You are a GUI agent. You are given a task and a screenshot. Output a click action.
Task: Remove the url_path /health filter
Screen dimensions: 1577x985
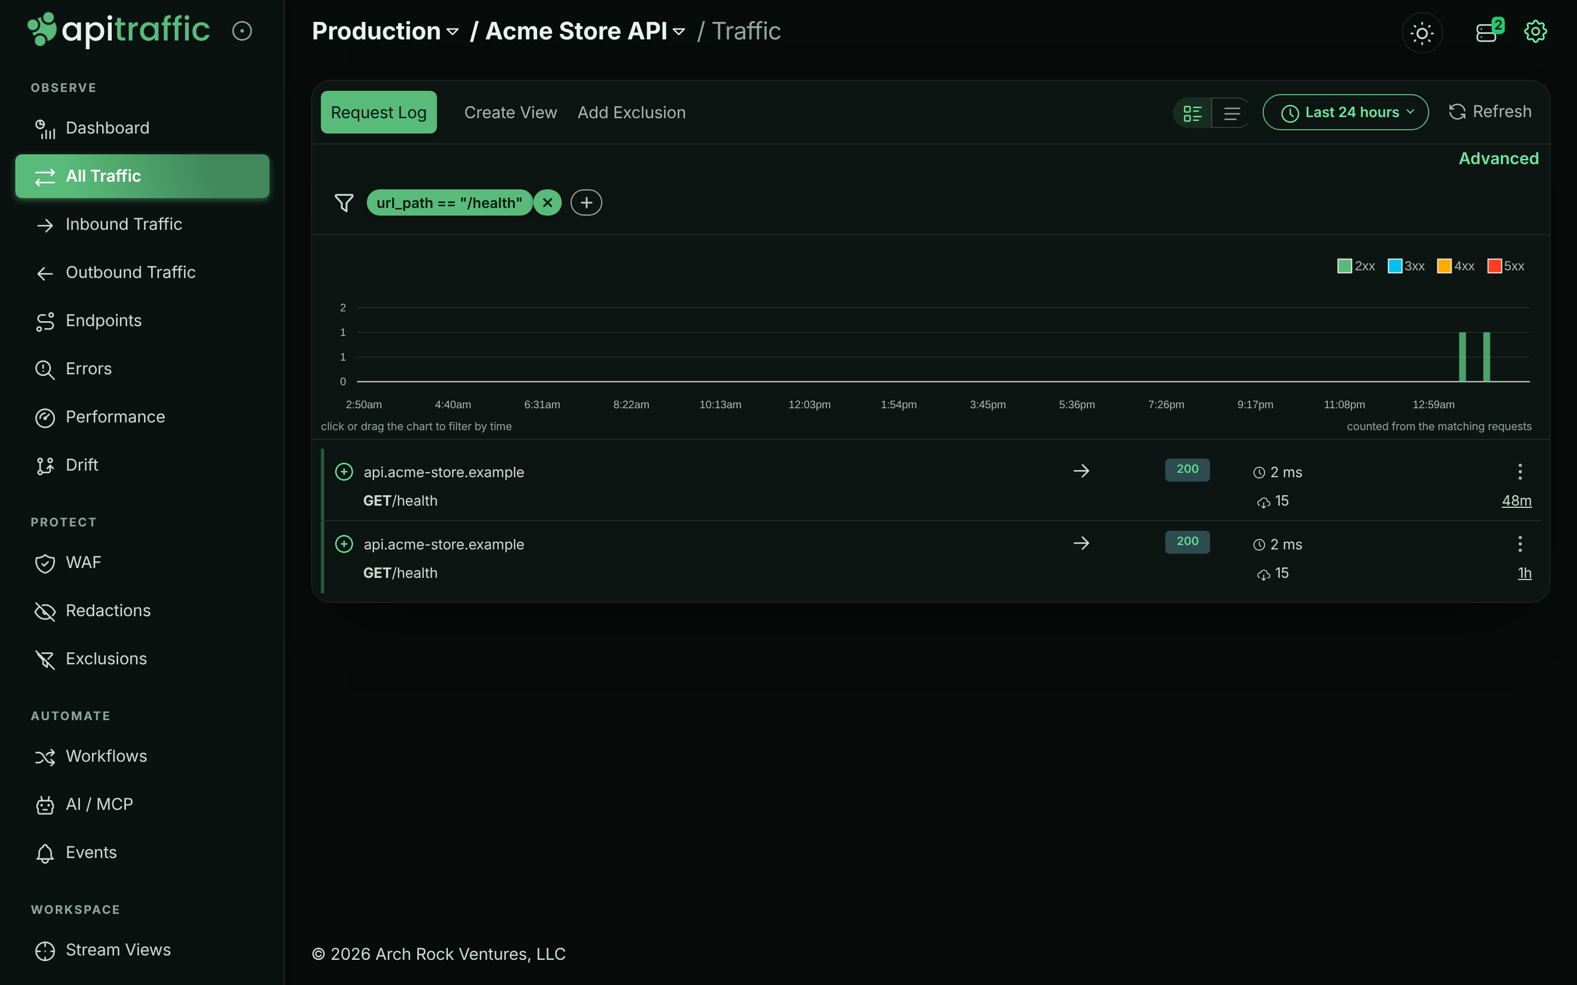[548, 202]
